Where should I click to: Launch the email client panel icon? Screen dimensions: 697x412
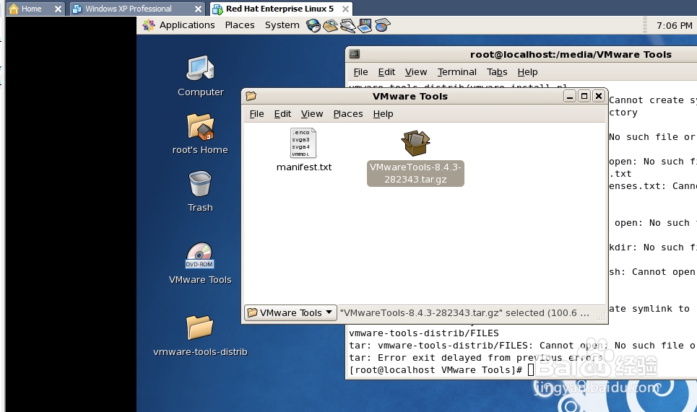(x=330, y=26)
